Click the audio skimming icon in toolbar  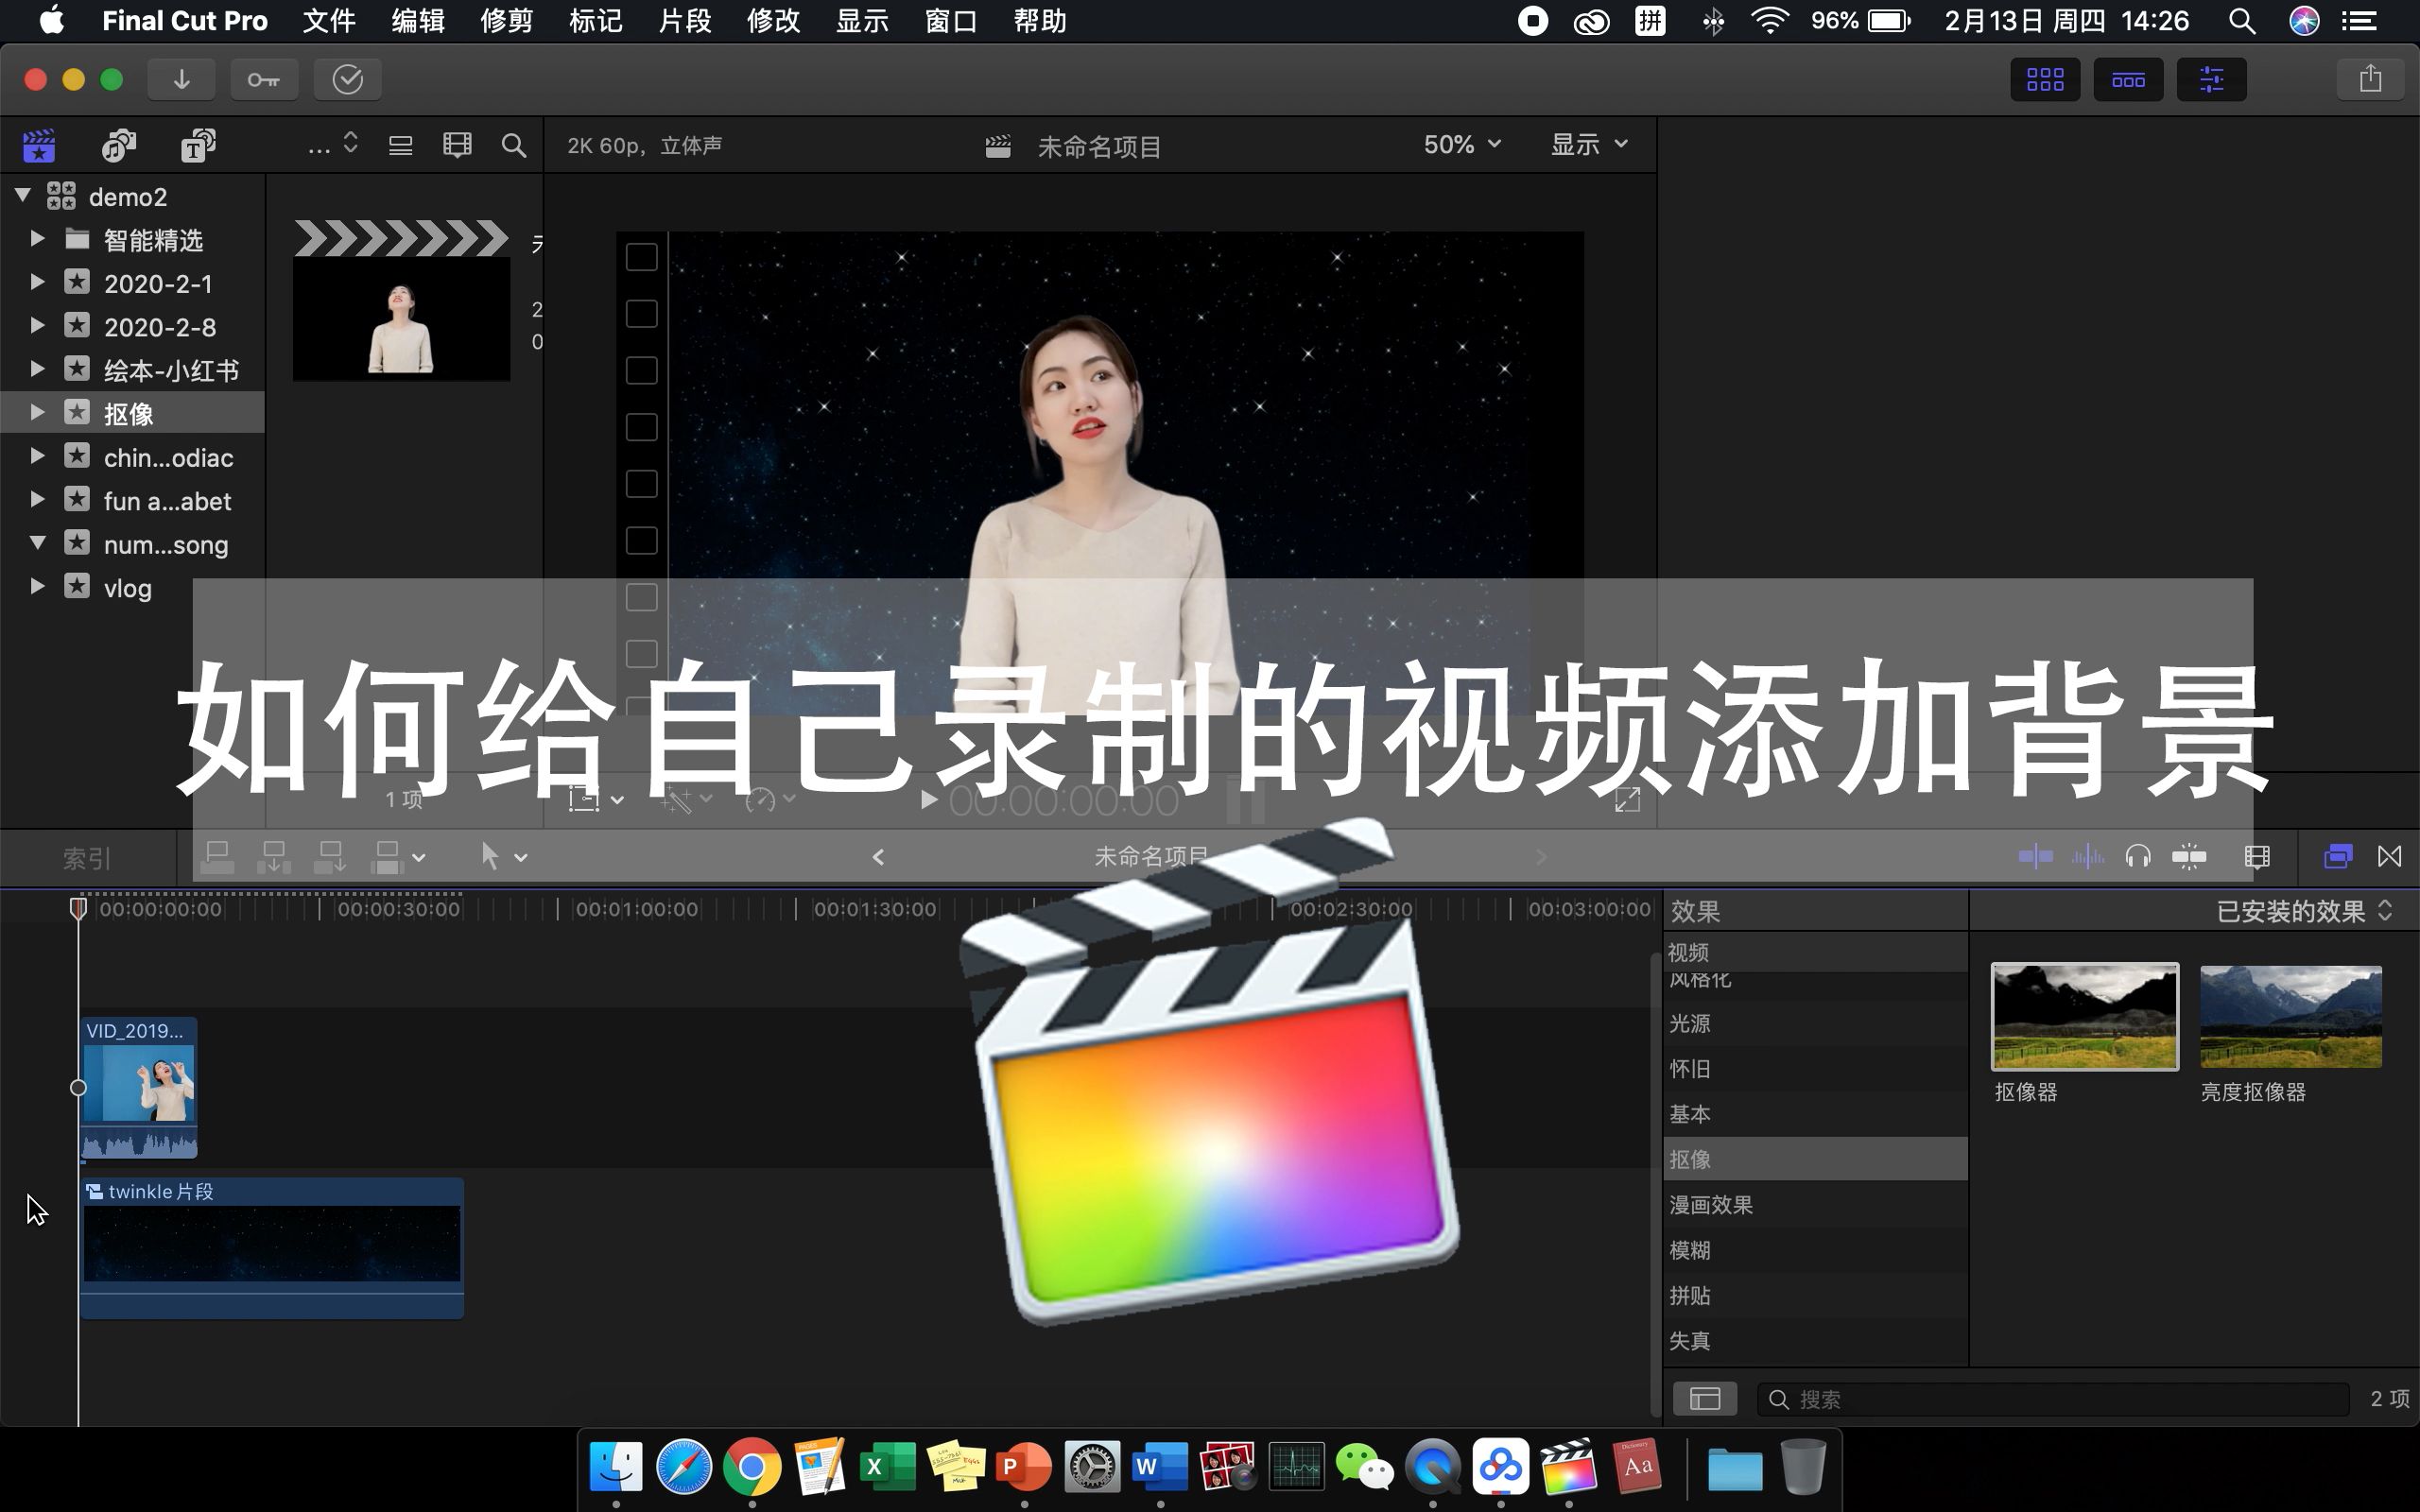[2083, 855]
